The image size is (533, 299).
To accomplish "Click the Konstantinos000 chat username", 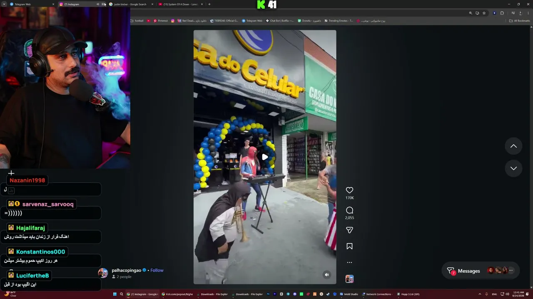I will (40, 252).
